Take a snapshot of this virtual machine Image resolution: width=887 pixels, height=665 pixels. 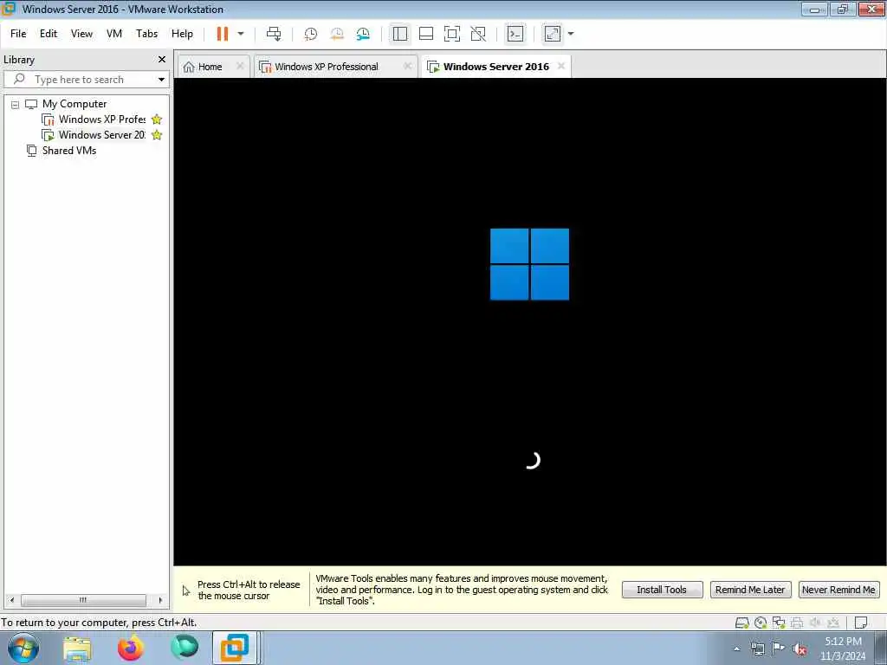tap(311, 34)
